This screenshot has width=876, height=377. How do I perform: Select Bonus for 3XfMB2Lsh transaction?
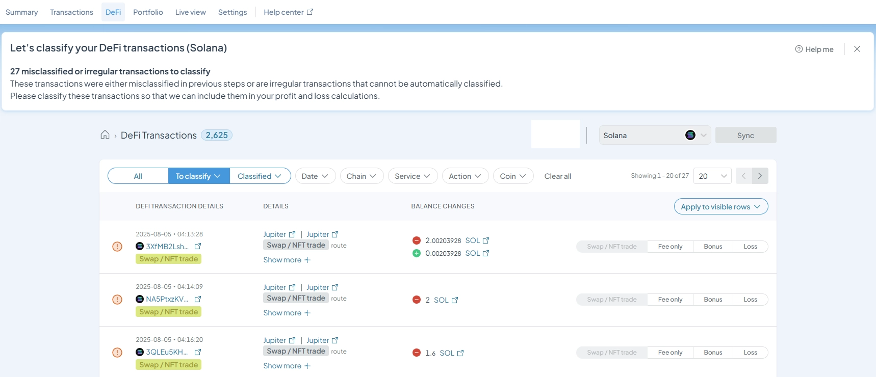pos(713,247)
